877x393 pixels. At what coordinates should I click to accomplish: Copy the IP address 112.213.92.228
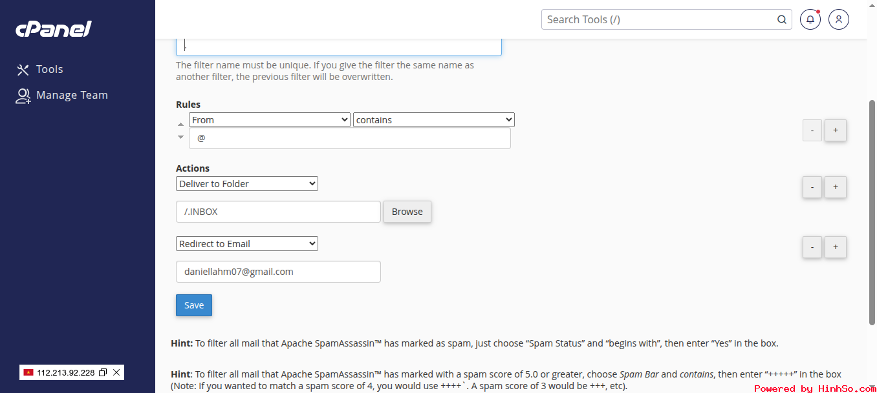tap(102, 373)
